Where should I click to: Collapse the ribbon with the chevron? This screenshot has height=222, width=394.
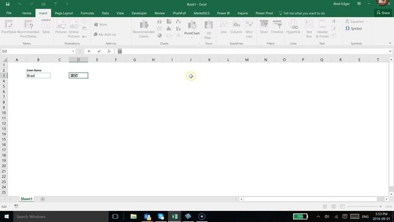[x=390, y=43]
